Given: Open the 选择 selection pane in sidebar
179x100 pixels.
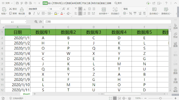Looking at the screenshot, I should (175, 26).
